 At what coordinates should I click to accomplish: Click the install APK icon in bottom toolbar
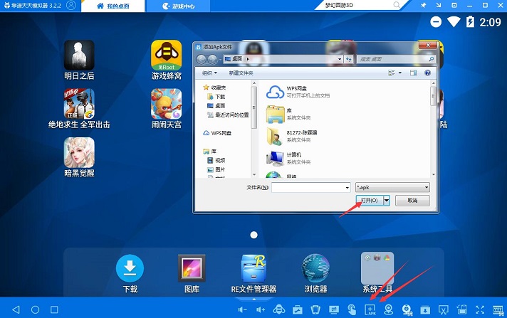pos(370,309)
